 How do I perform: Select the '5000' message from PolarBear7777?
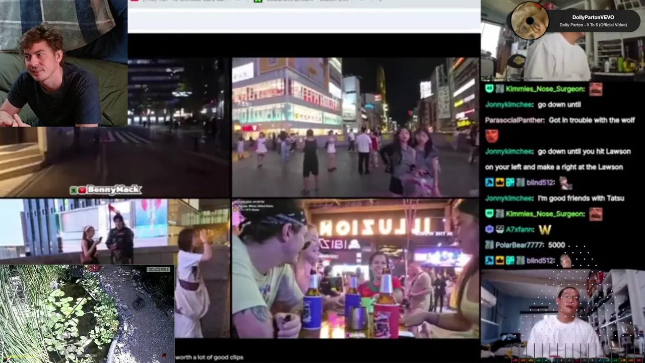556,245
